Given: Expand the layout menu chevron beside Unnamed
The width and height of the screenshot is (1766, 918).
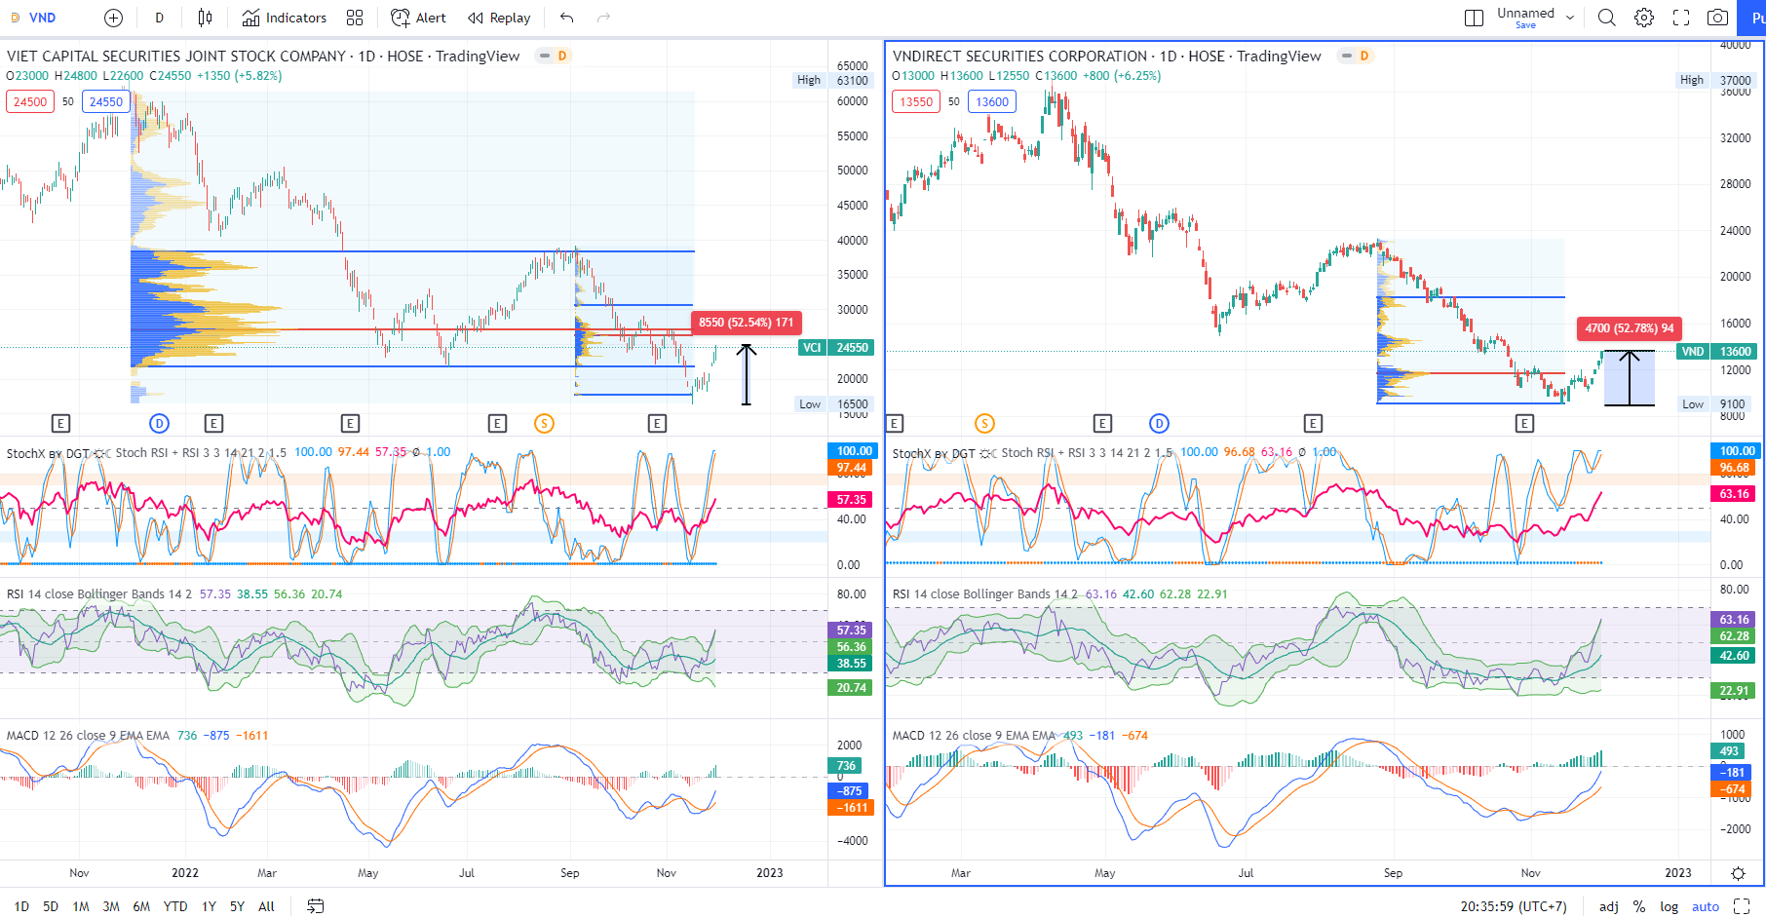Looking at the screenshot, I should click(x=1570, y=18).
